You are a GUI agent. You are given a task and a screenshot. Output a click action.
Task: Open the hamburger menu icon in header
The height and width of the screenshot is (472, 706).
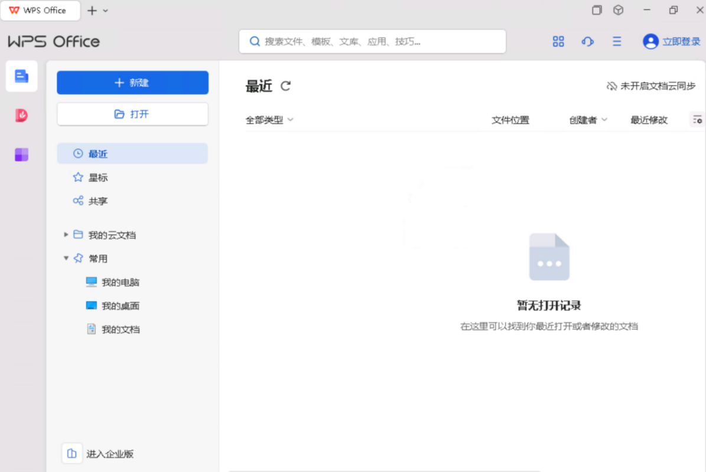click(617, 41)
